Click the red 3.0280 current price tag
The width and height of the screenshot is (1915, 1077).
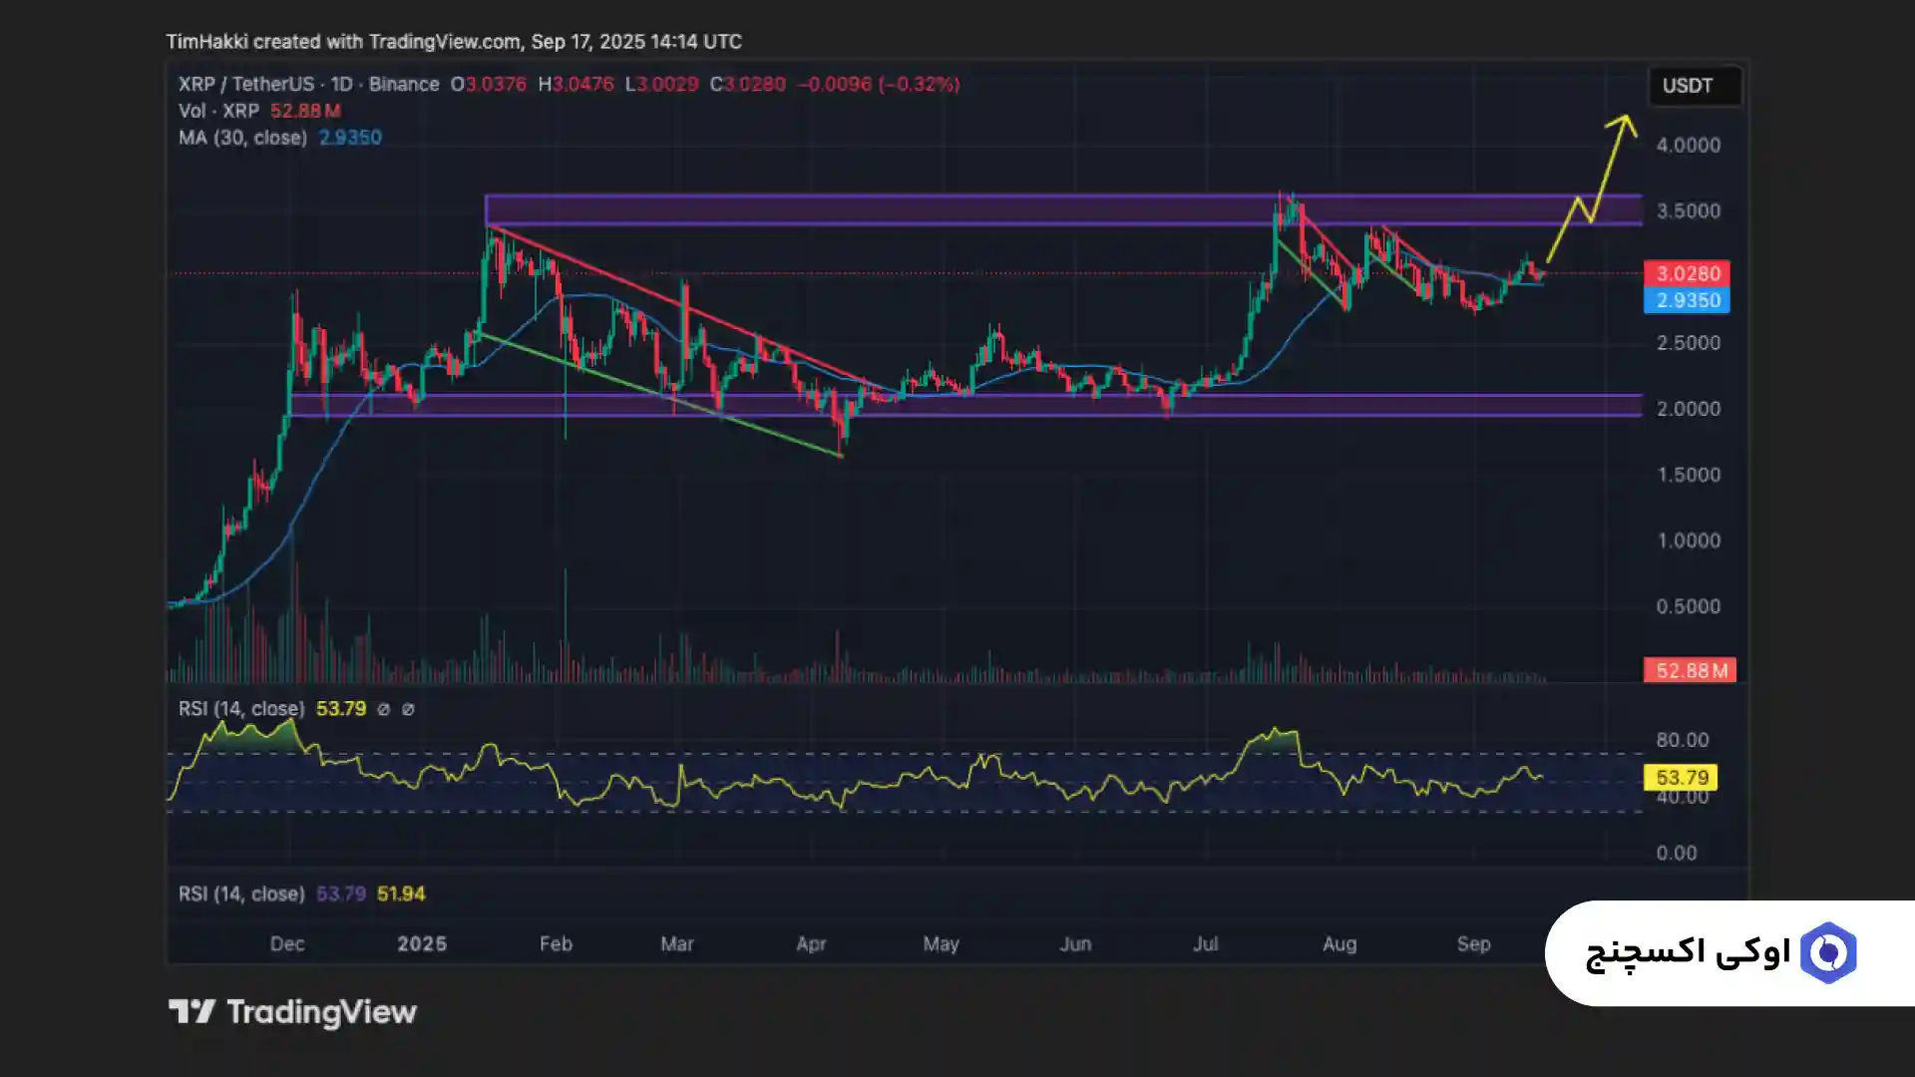[x=1687, y=273]
